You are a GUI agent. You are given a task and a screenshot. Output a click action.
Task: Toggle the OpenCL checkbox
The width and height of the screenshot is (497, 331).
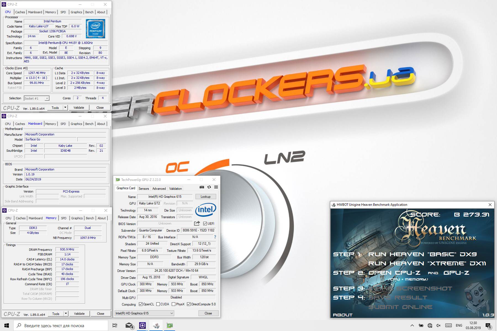point(141,304)
